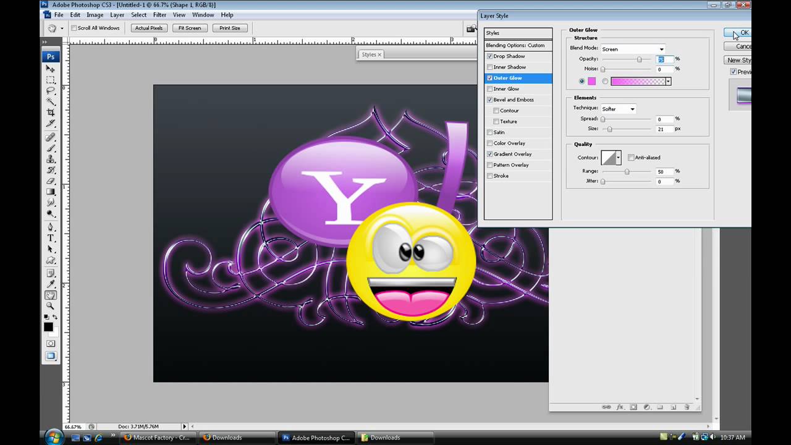
Task: Open the Hand tool preset picker arrow
Action: pyautogui.click(x=62, y=28)
